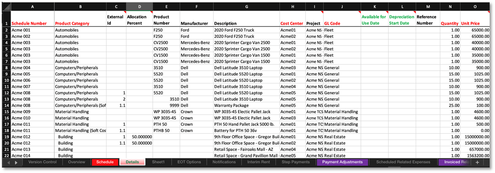Click the Retail Space Fairoaks Mall cell
The height and width of the screenshot is (173, 495).
246,149
